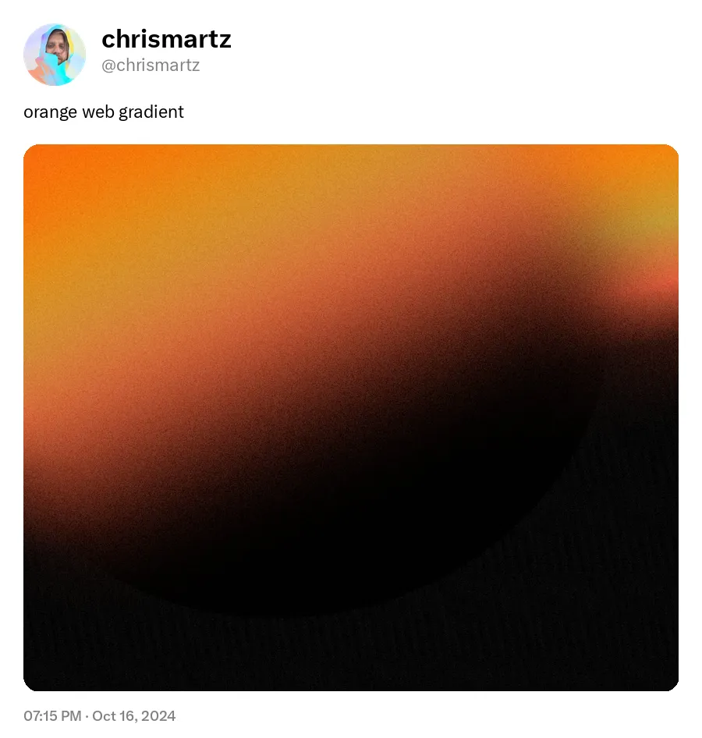702x738 pixels.
Task: Click the Oct 16 date text
Action: coord(115,716)
